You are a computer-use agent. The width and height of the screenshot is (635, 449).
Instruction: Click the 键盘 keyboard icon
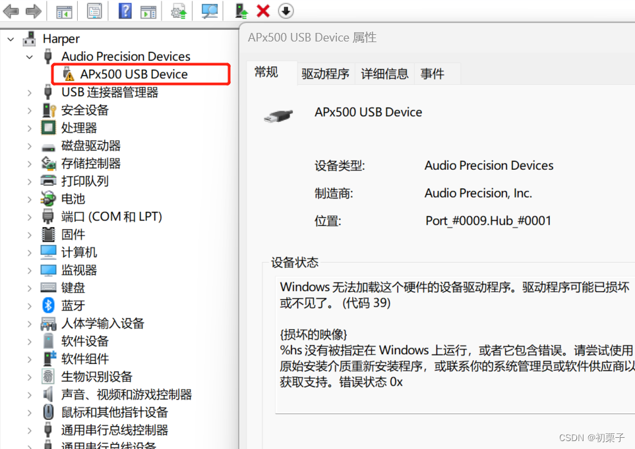pyautogui.click(x=48, y=288)
